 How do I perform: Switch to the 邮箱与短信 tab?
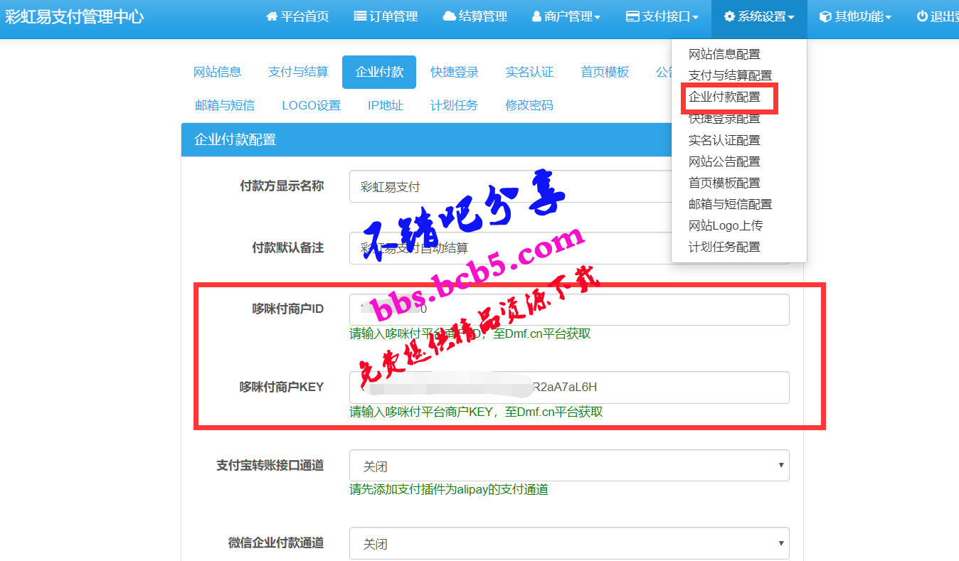click(225, 105)
